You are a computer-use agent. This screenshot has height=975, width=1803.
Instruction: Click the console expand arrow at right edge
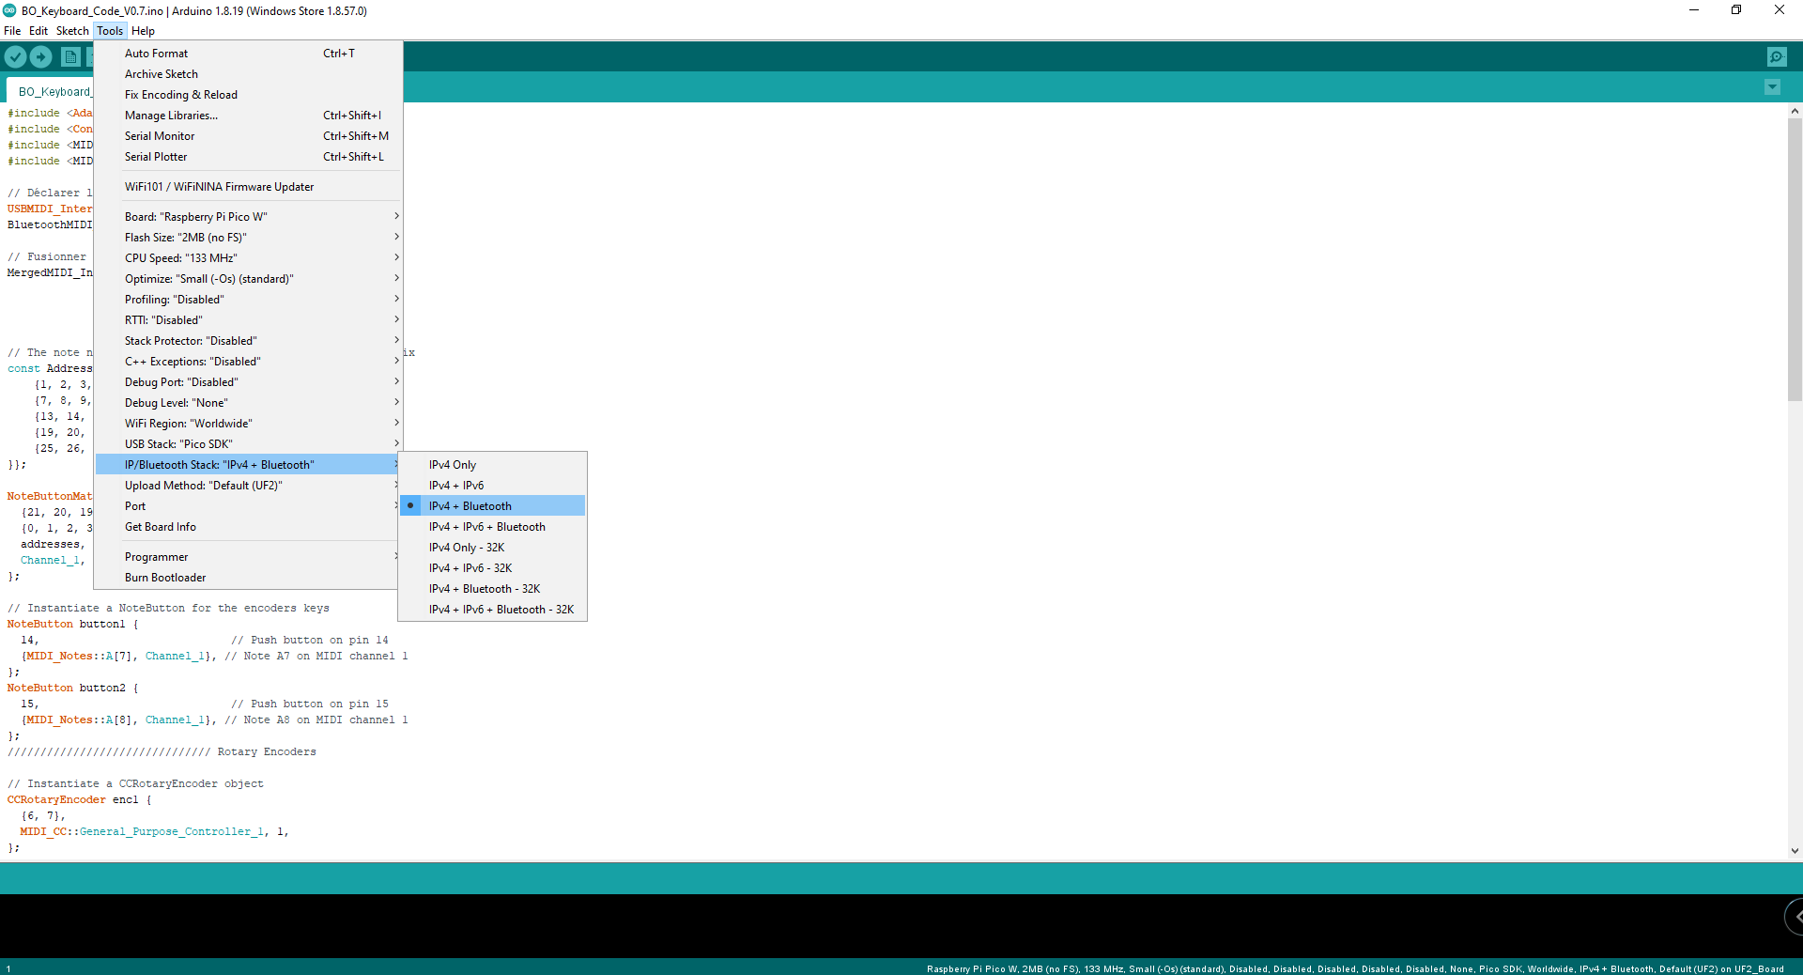tap(1795, 917)
